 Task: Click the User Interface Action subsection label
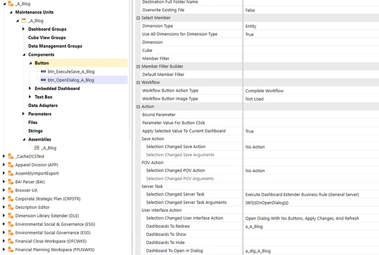point(162,210)
